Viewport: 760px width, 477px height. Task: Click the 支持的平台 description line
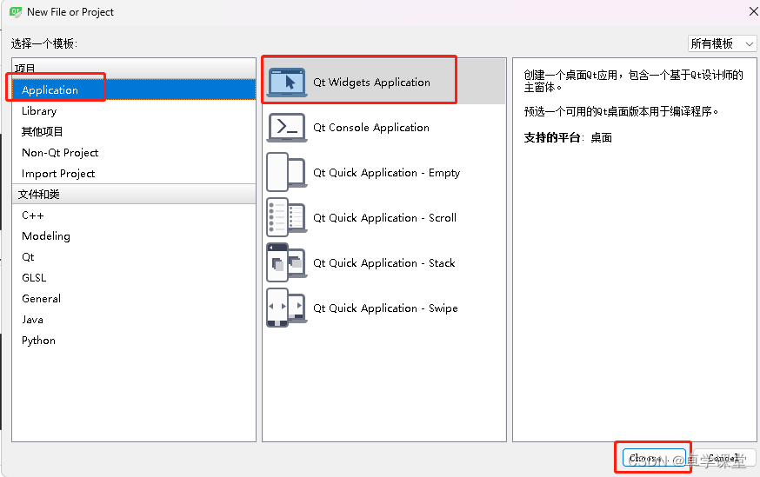(x=568, y=138)
